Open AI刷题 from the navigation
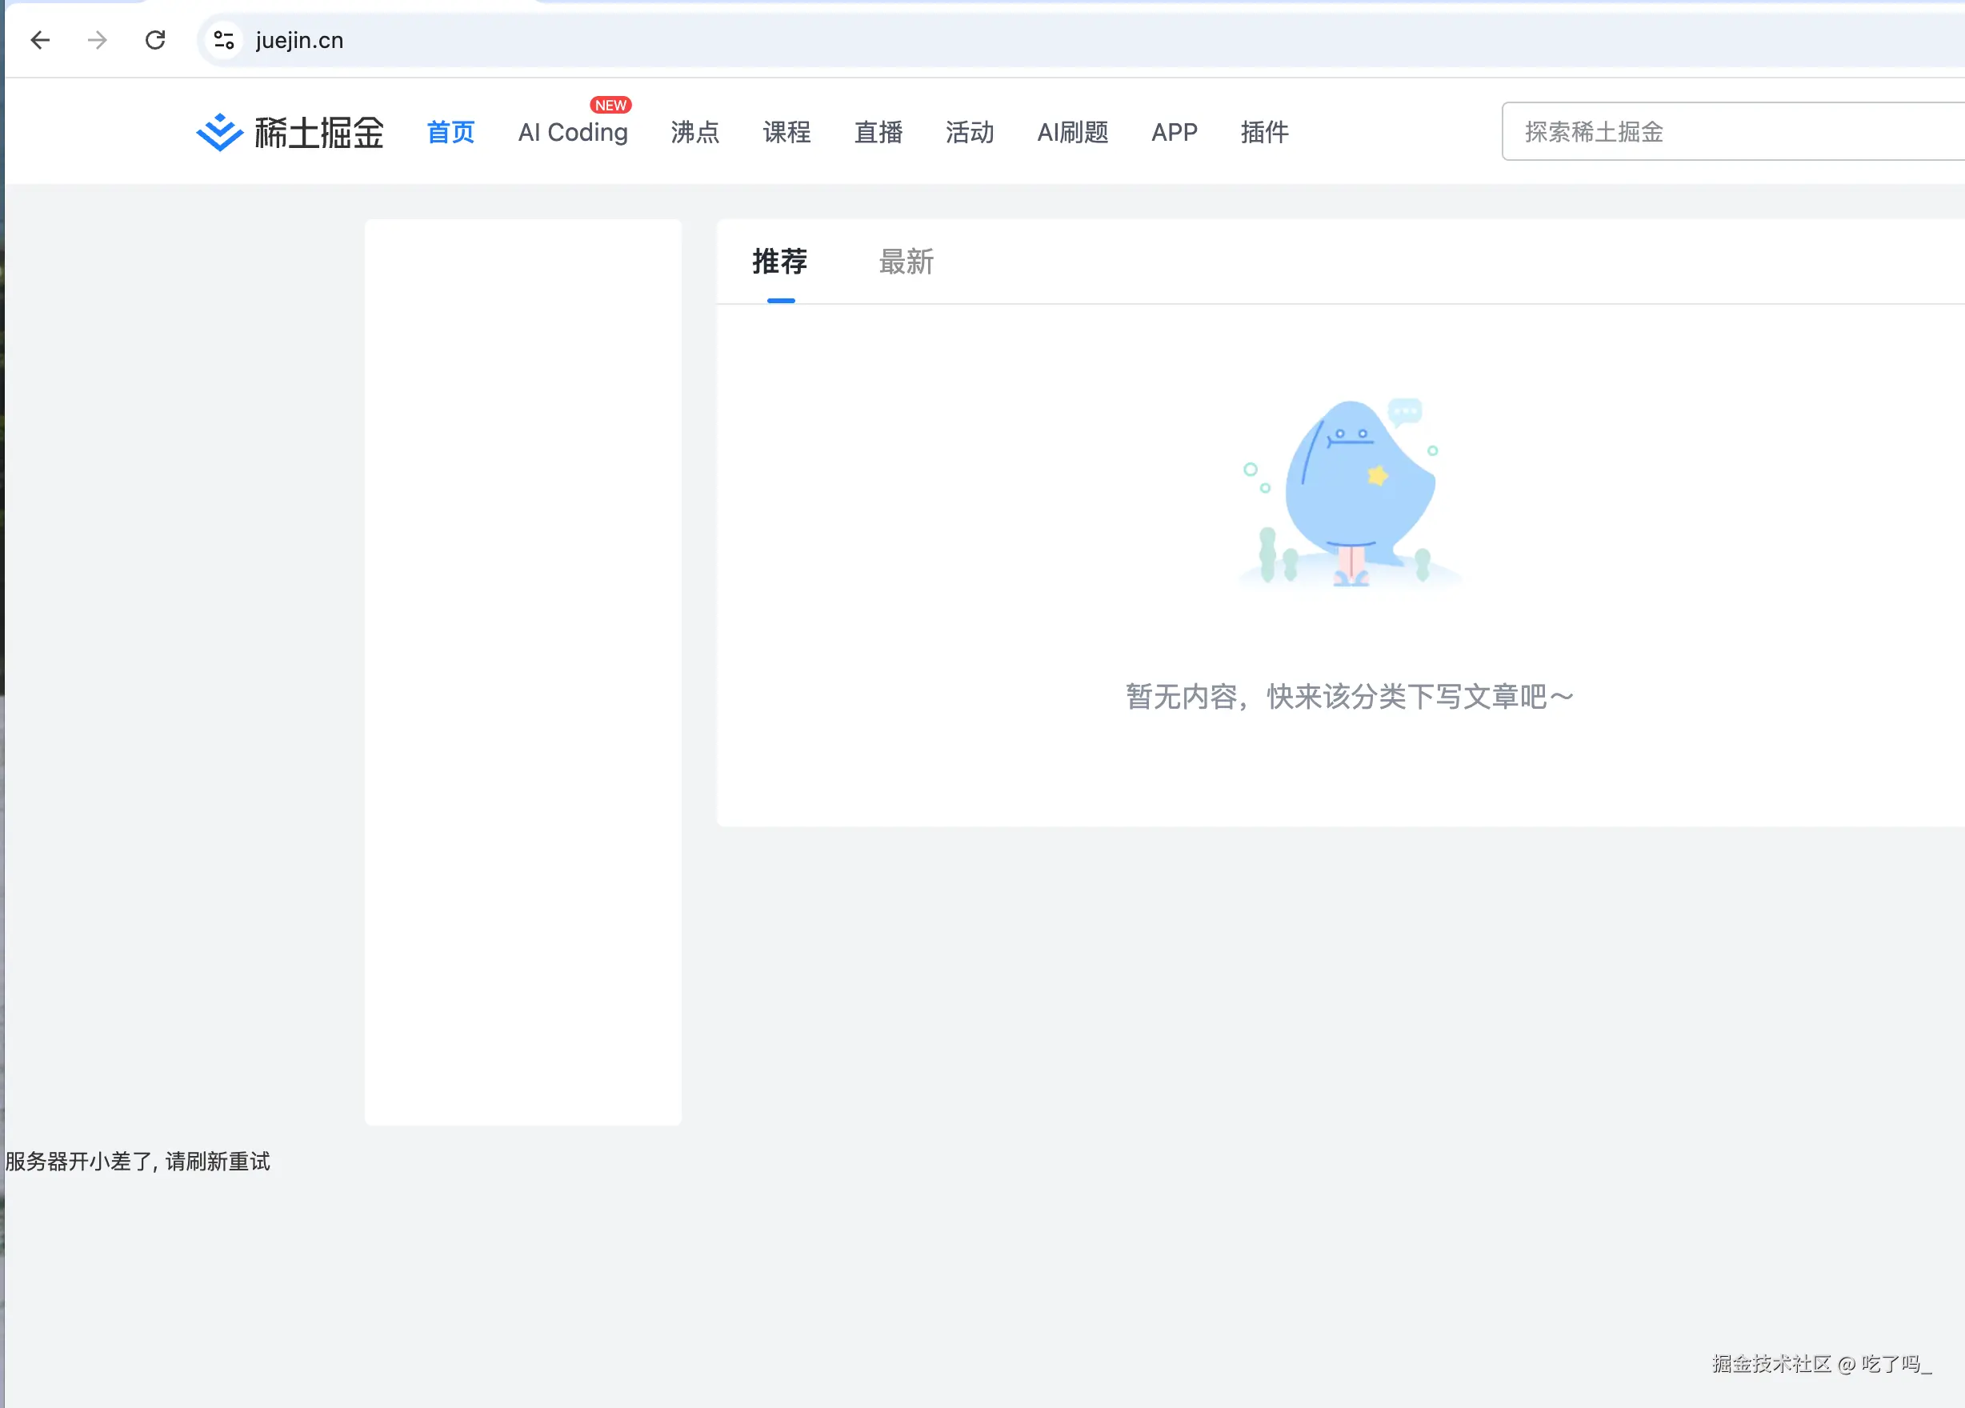The image size is (1965, 1408). tap(1073, 133)
